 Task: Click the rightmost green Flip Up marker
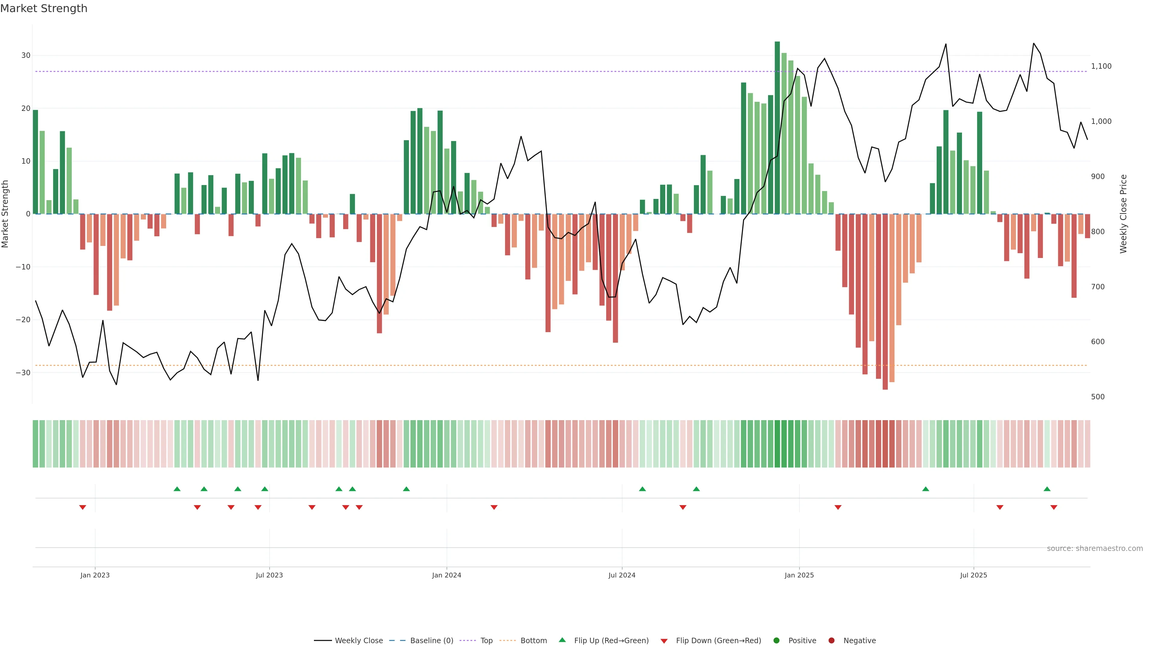click(1047, 489)
